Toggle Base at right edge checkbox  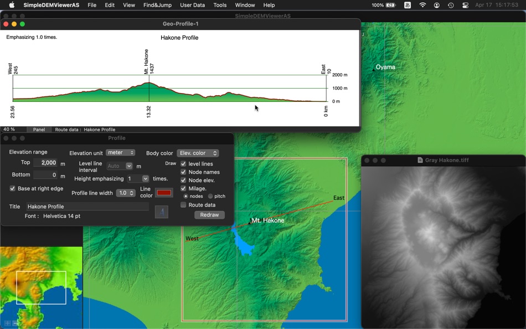(12, 188)
